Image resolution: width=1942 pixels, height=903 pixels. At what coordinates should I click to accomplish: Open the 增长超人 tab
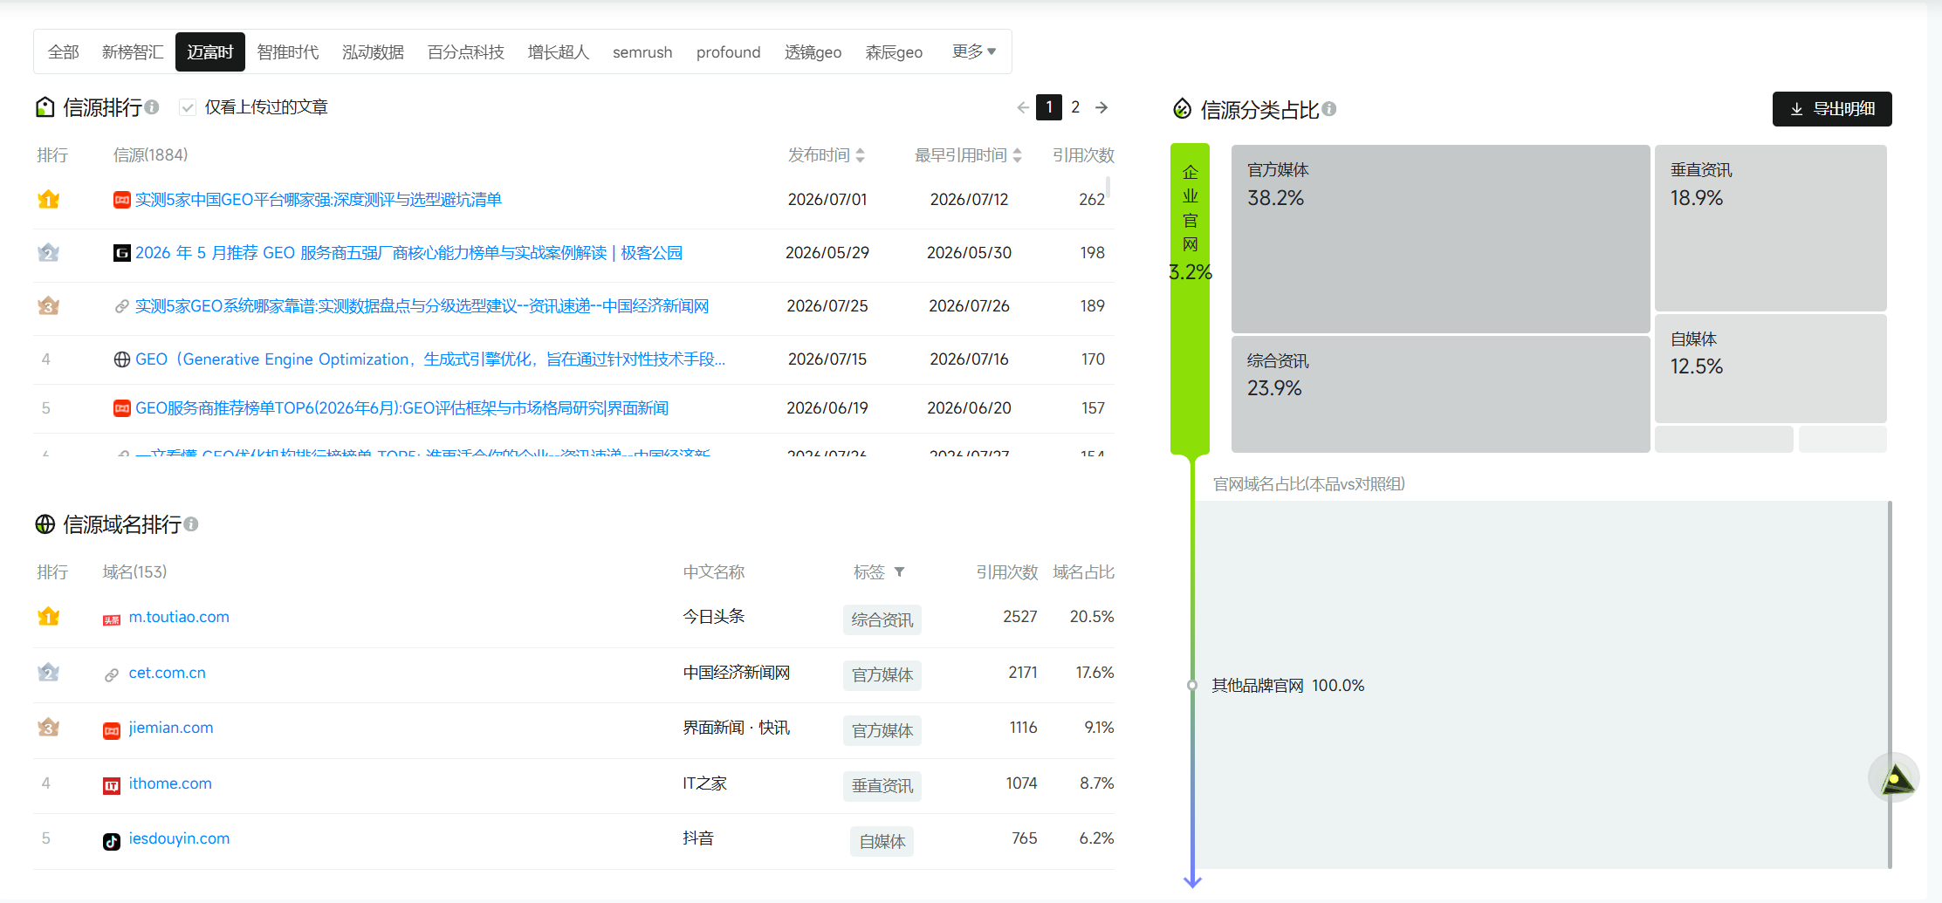pos(559,52)
